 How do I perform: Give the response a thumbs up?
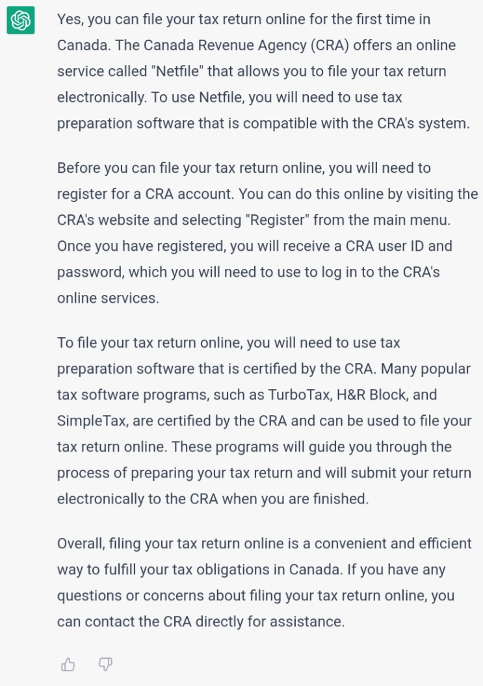(68, 664)
